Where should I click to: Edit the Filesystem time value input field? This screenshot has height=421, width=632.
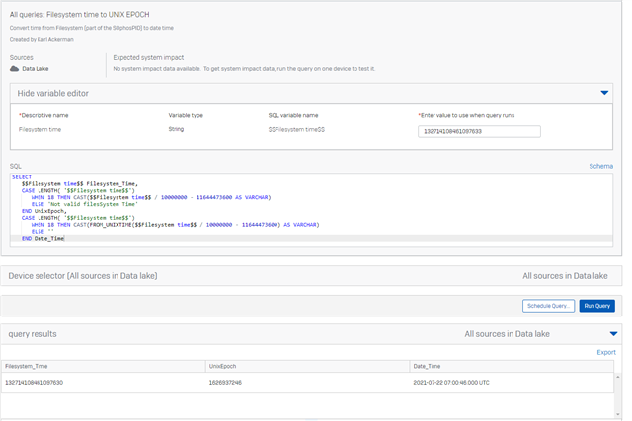pos(479,131)
